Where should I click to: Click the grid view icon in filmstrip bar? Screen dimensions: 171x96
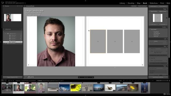click(9, 81)
